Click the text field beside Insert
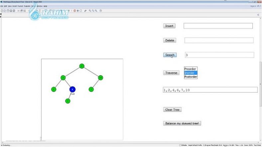Viewport: 262px width, 147px height. tap(218, 26)
